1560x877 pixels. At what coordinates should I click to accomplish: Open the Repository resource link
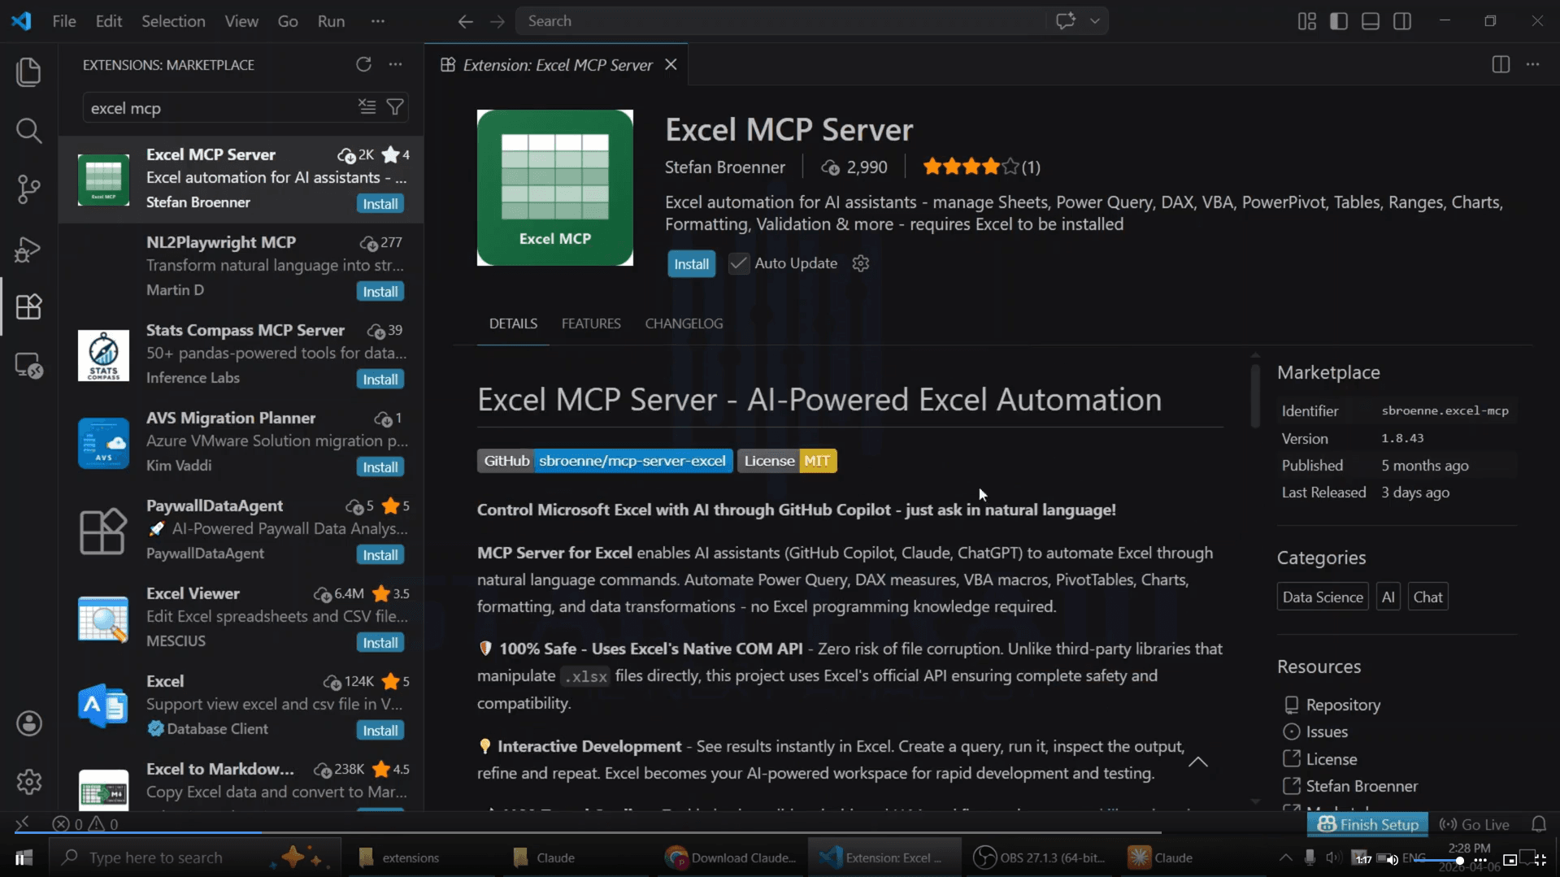coord(1343,705)
